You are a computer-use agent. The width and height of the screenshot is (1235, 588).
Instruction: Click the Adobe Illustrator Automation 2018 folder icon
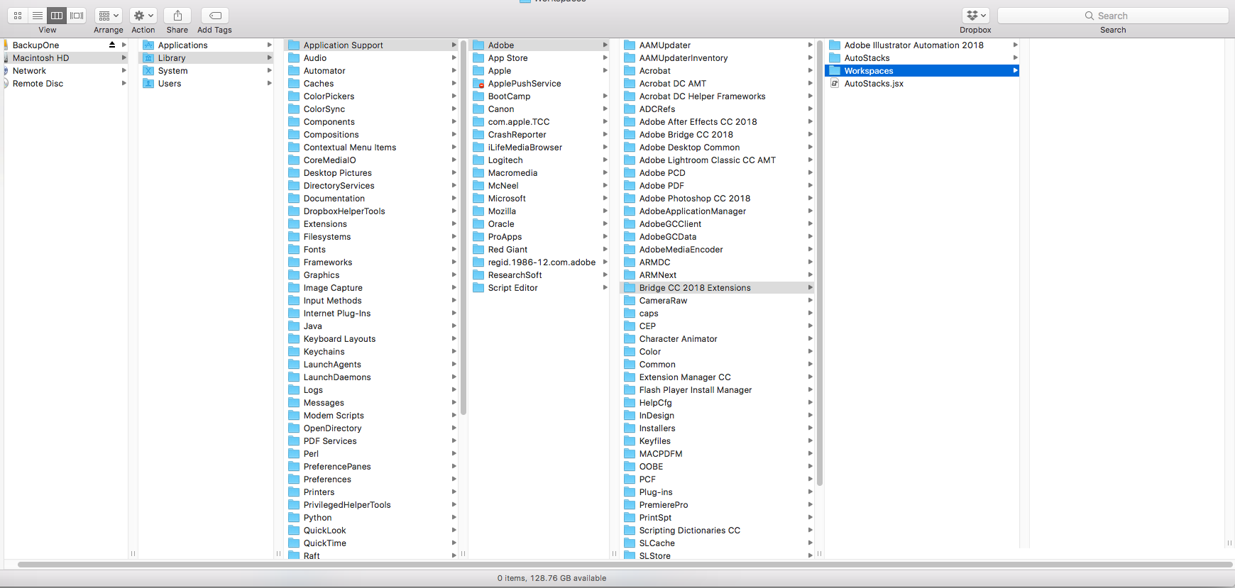pos(835,45)
